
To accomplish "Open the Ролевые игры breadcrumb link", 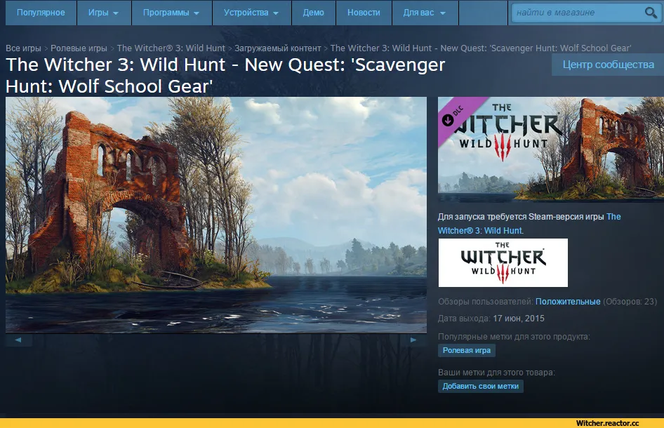I will coord(79,48).
